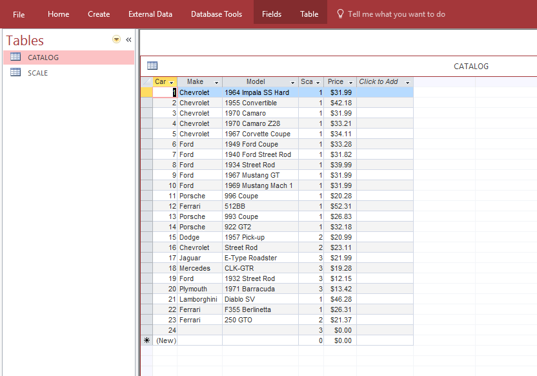Open the Make column filter dropdown
Screen dimensions: 537x376
[x=216, y=83]
